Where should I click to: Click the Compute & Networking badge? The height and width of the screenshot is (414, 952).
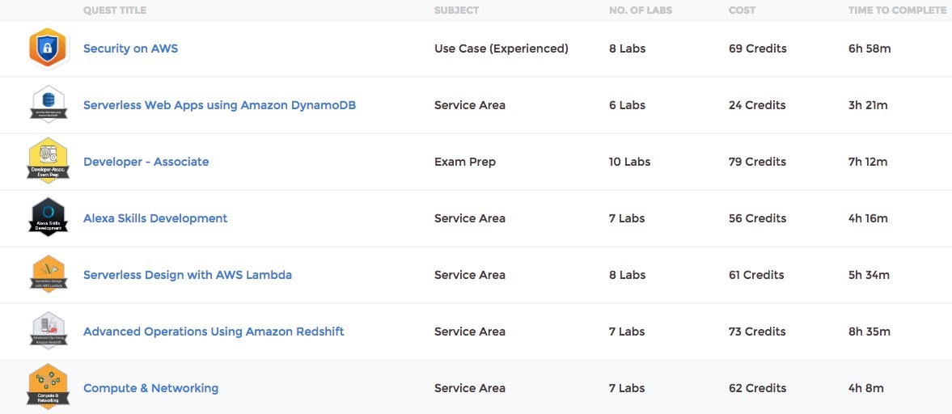pyautogui.click(x=48, y=387)
